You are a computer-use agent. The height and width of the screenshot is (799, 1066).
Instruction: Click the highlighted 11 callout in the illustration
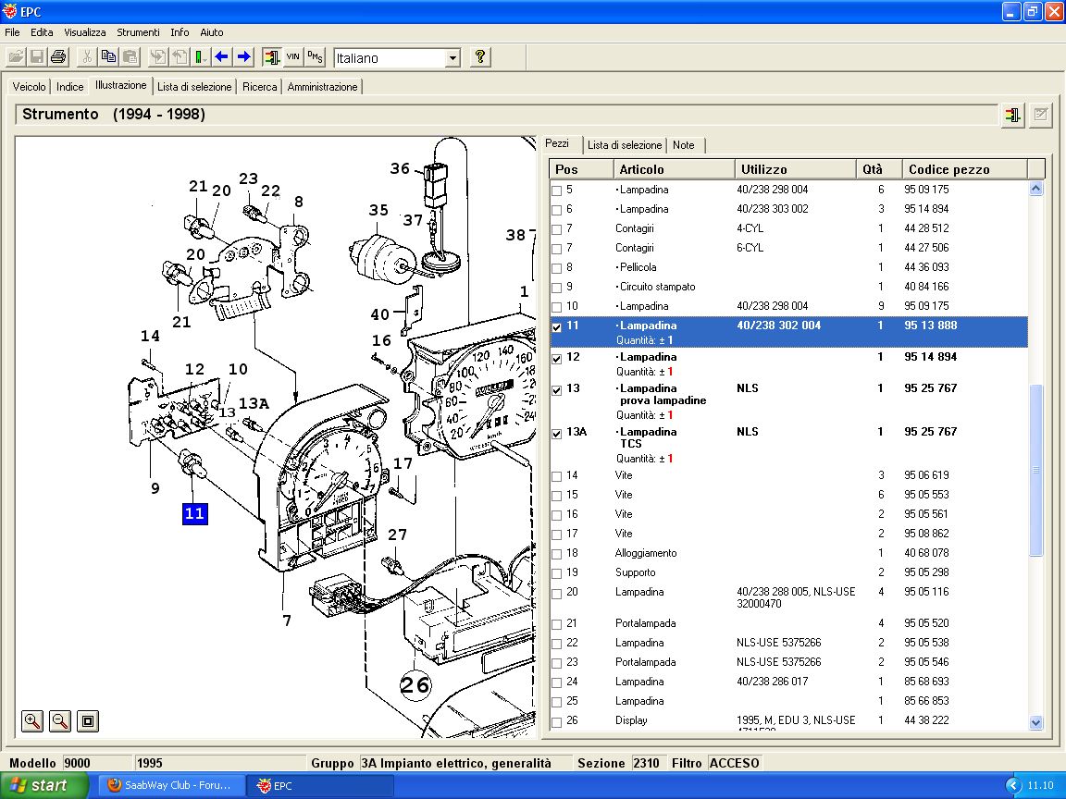(194, 513)
